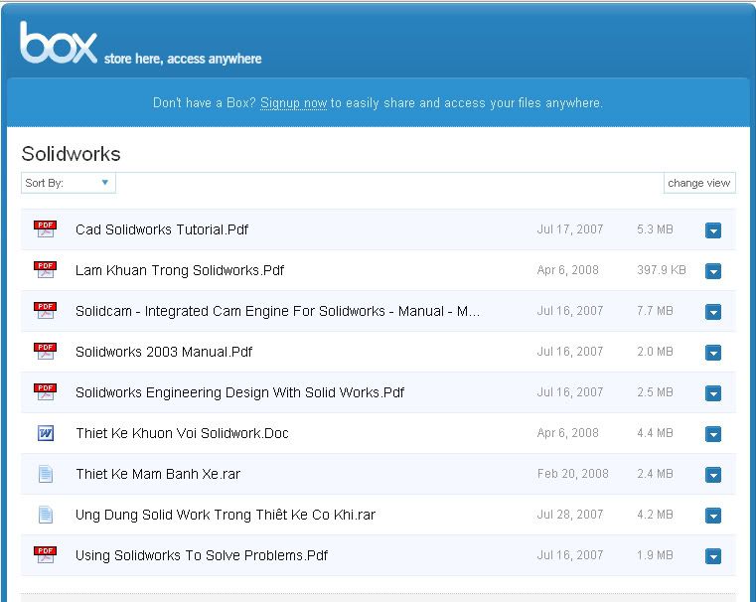Click Word icon for Thiet Ke Khuon Voi Solidwork
Viewport: 756px width, 602px height.
[x=46, y=433]
